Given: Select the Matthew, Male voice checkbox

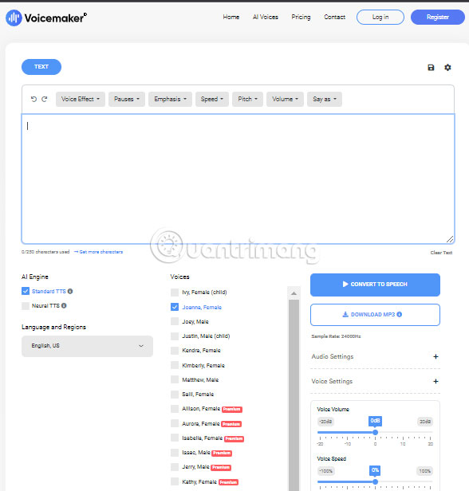Looking at the screenshot, I should click(175, 380).
